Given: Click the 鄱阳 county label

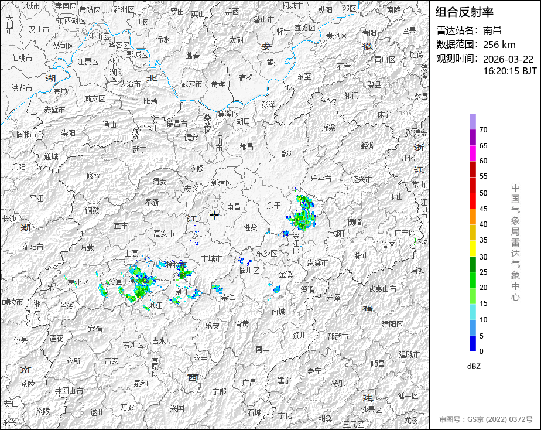Looking at the screenshot, I should tap(288, 153).
